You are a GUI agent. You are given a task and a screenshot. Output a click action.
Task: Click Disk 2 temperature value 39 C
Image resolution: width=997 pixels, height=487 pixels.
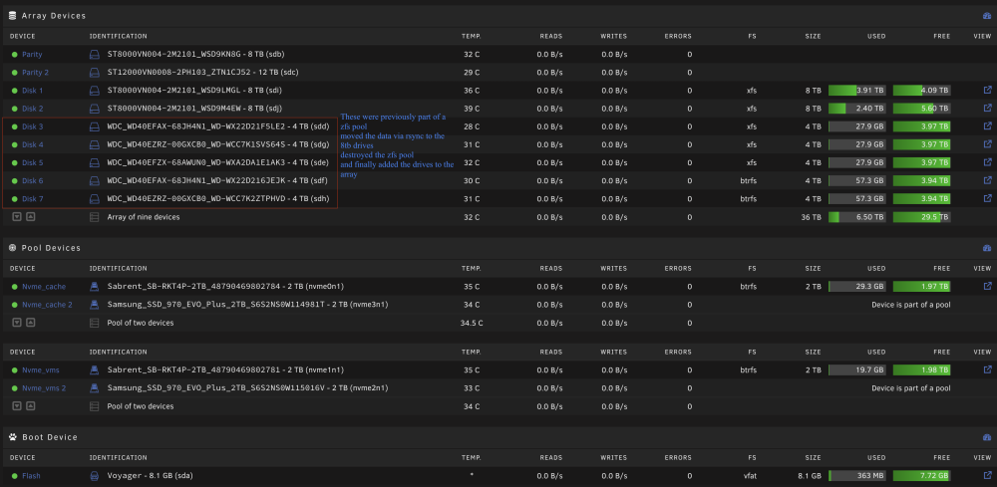click(473, 109)
